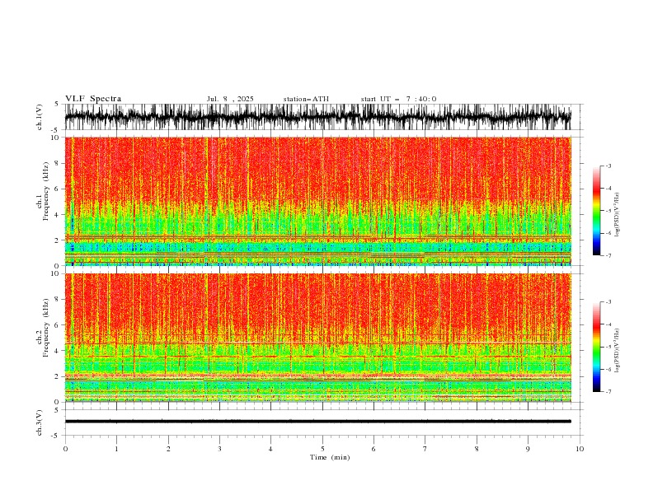This screenshot has height=504, width=653.
Task: Click the 'station=ATH' label
Action: pyautogui.click(x=306, y=99)
